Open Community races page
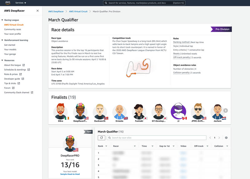This screenshot has height=179, width=250. click(12, 29)
